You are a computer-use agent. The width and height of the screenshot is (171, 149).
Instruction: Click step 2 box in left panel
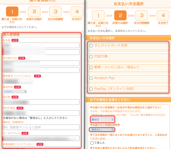click(34, 12)
